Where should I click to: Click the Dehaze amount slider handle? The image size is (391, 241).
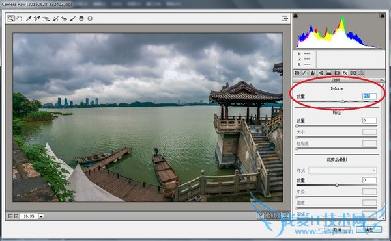point(343,101)
